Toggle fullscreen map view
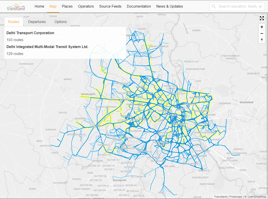 [x=262, y=19]
